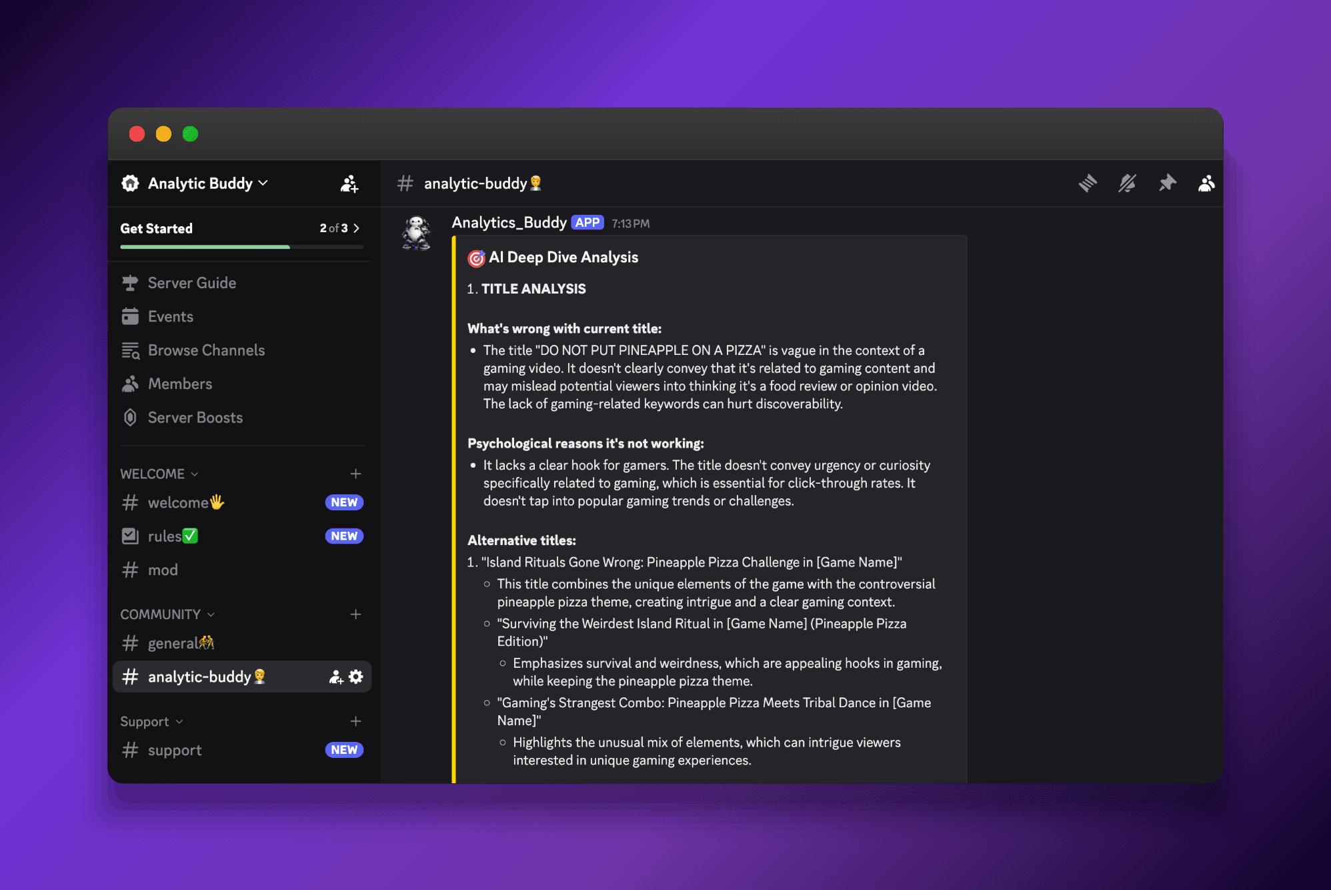Create an invite from the analytic-buddy channel
1331x890 pixels.
point(335,677)
